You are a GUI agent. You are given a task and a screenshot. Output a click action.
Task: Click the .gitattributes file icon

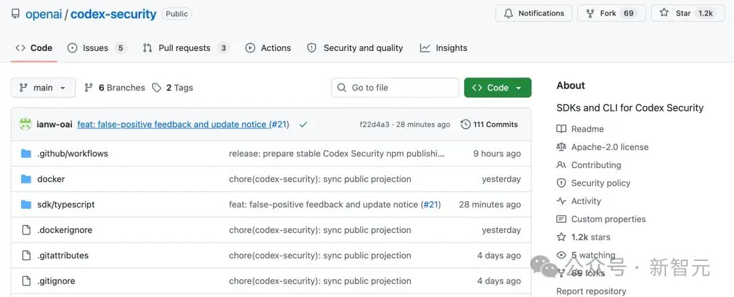[27, 256]
